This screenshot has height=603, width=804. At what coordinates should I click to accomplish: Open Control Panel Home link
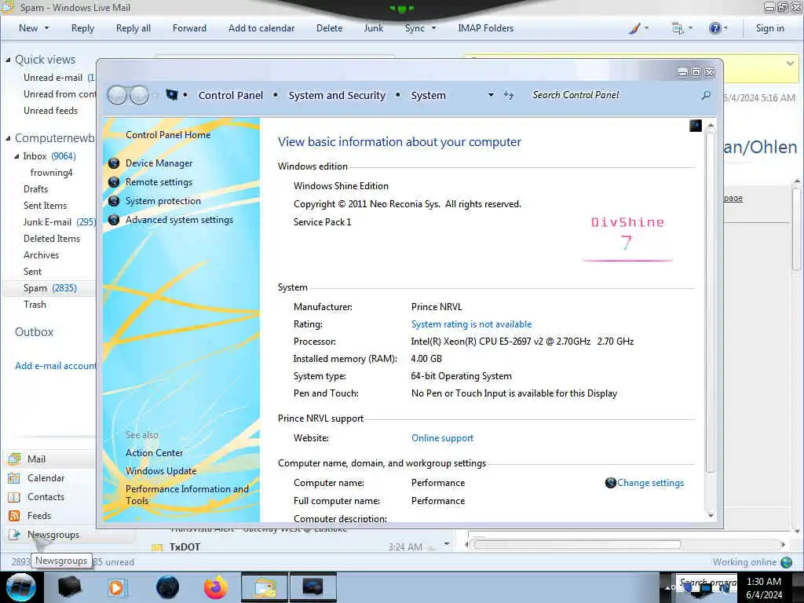click(168, 135)
